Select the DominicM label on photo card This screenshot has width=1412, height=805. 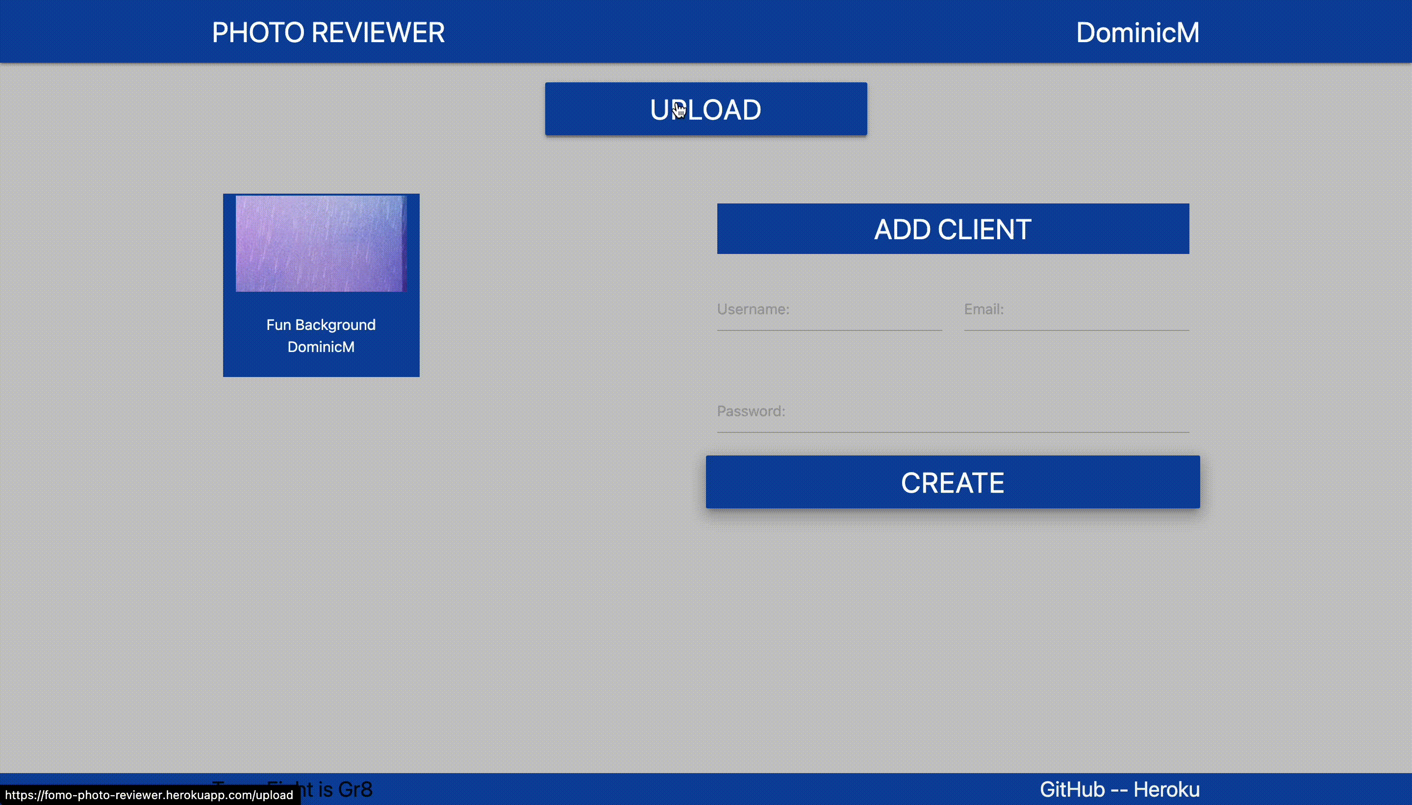(x=321, y=347)
